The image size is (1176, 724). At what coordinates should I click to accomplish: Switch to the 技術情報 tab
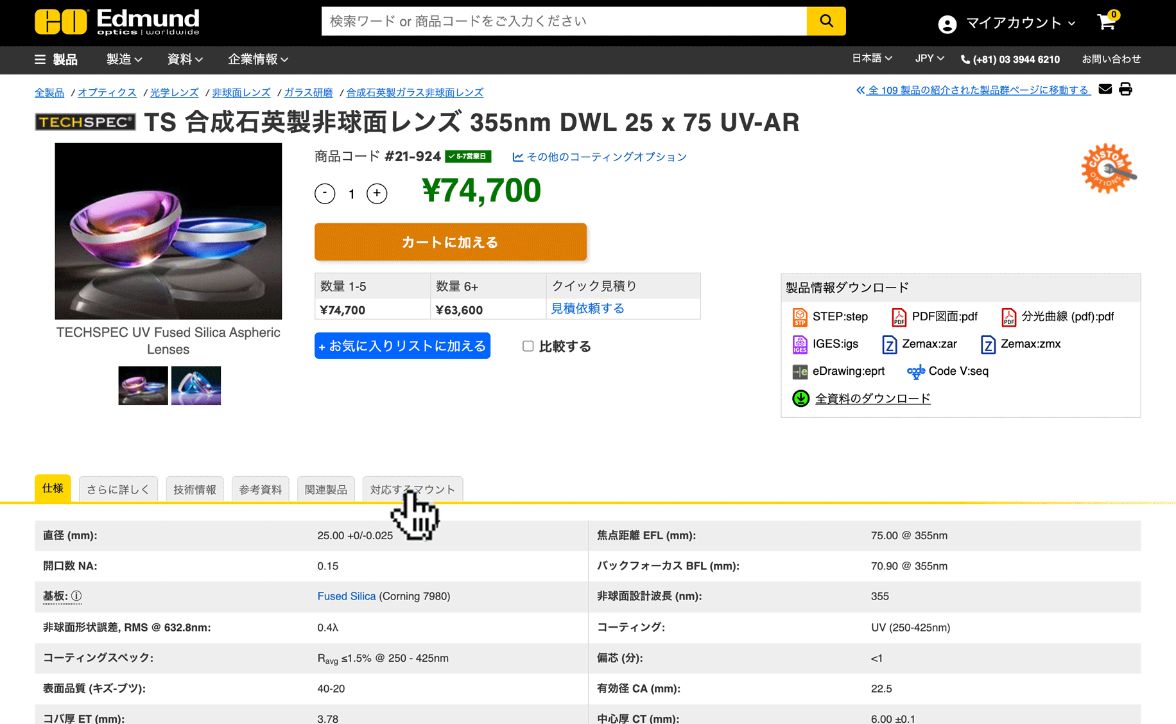[x=195, y=490]
